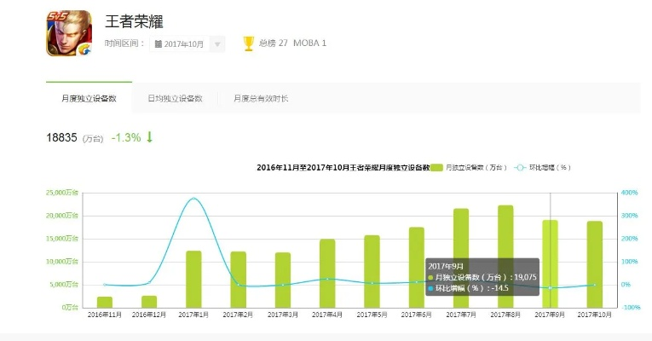Screen dimensions: 652x341
Task: Click the 2016年12月 bar in chart
Action: click(x=149, y=302)
